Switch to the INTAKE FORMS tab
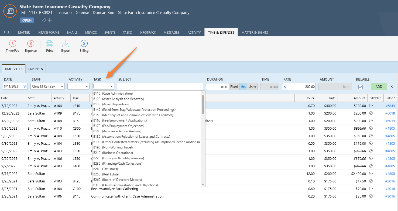This screenshot has width=398, height=211. 48,32
